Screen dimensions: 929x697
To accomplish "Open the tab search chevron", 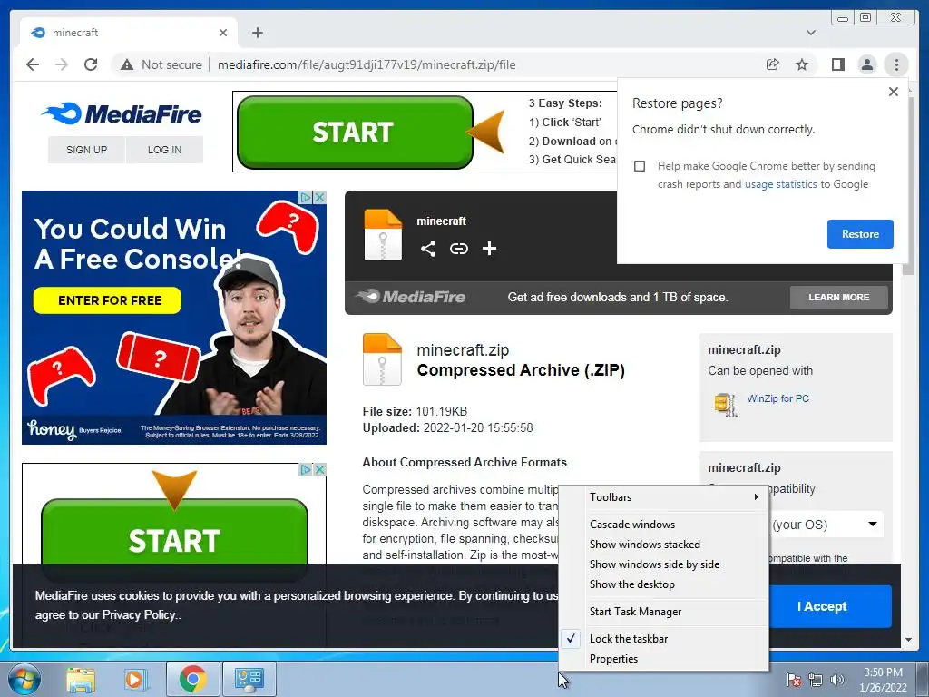I will 811,33.
